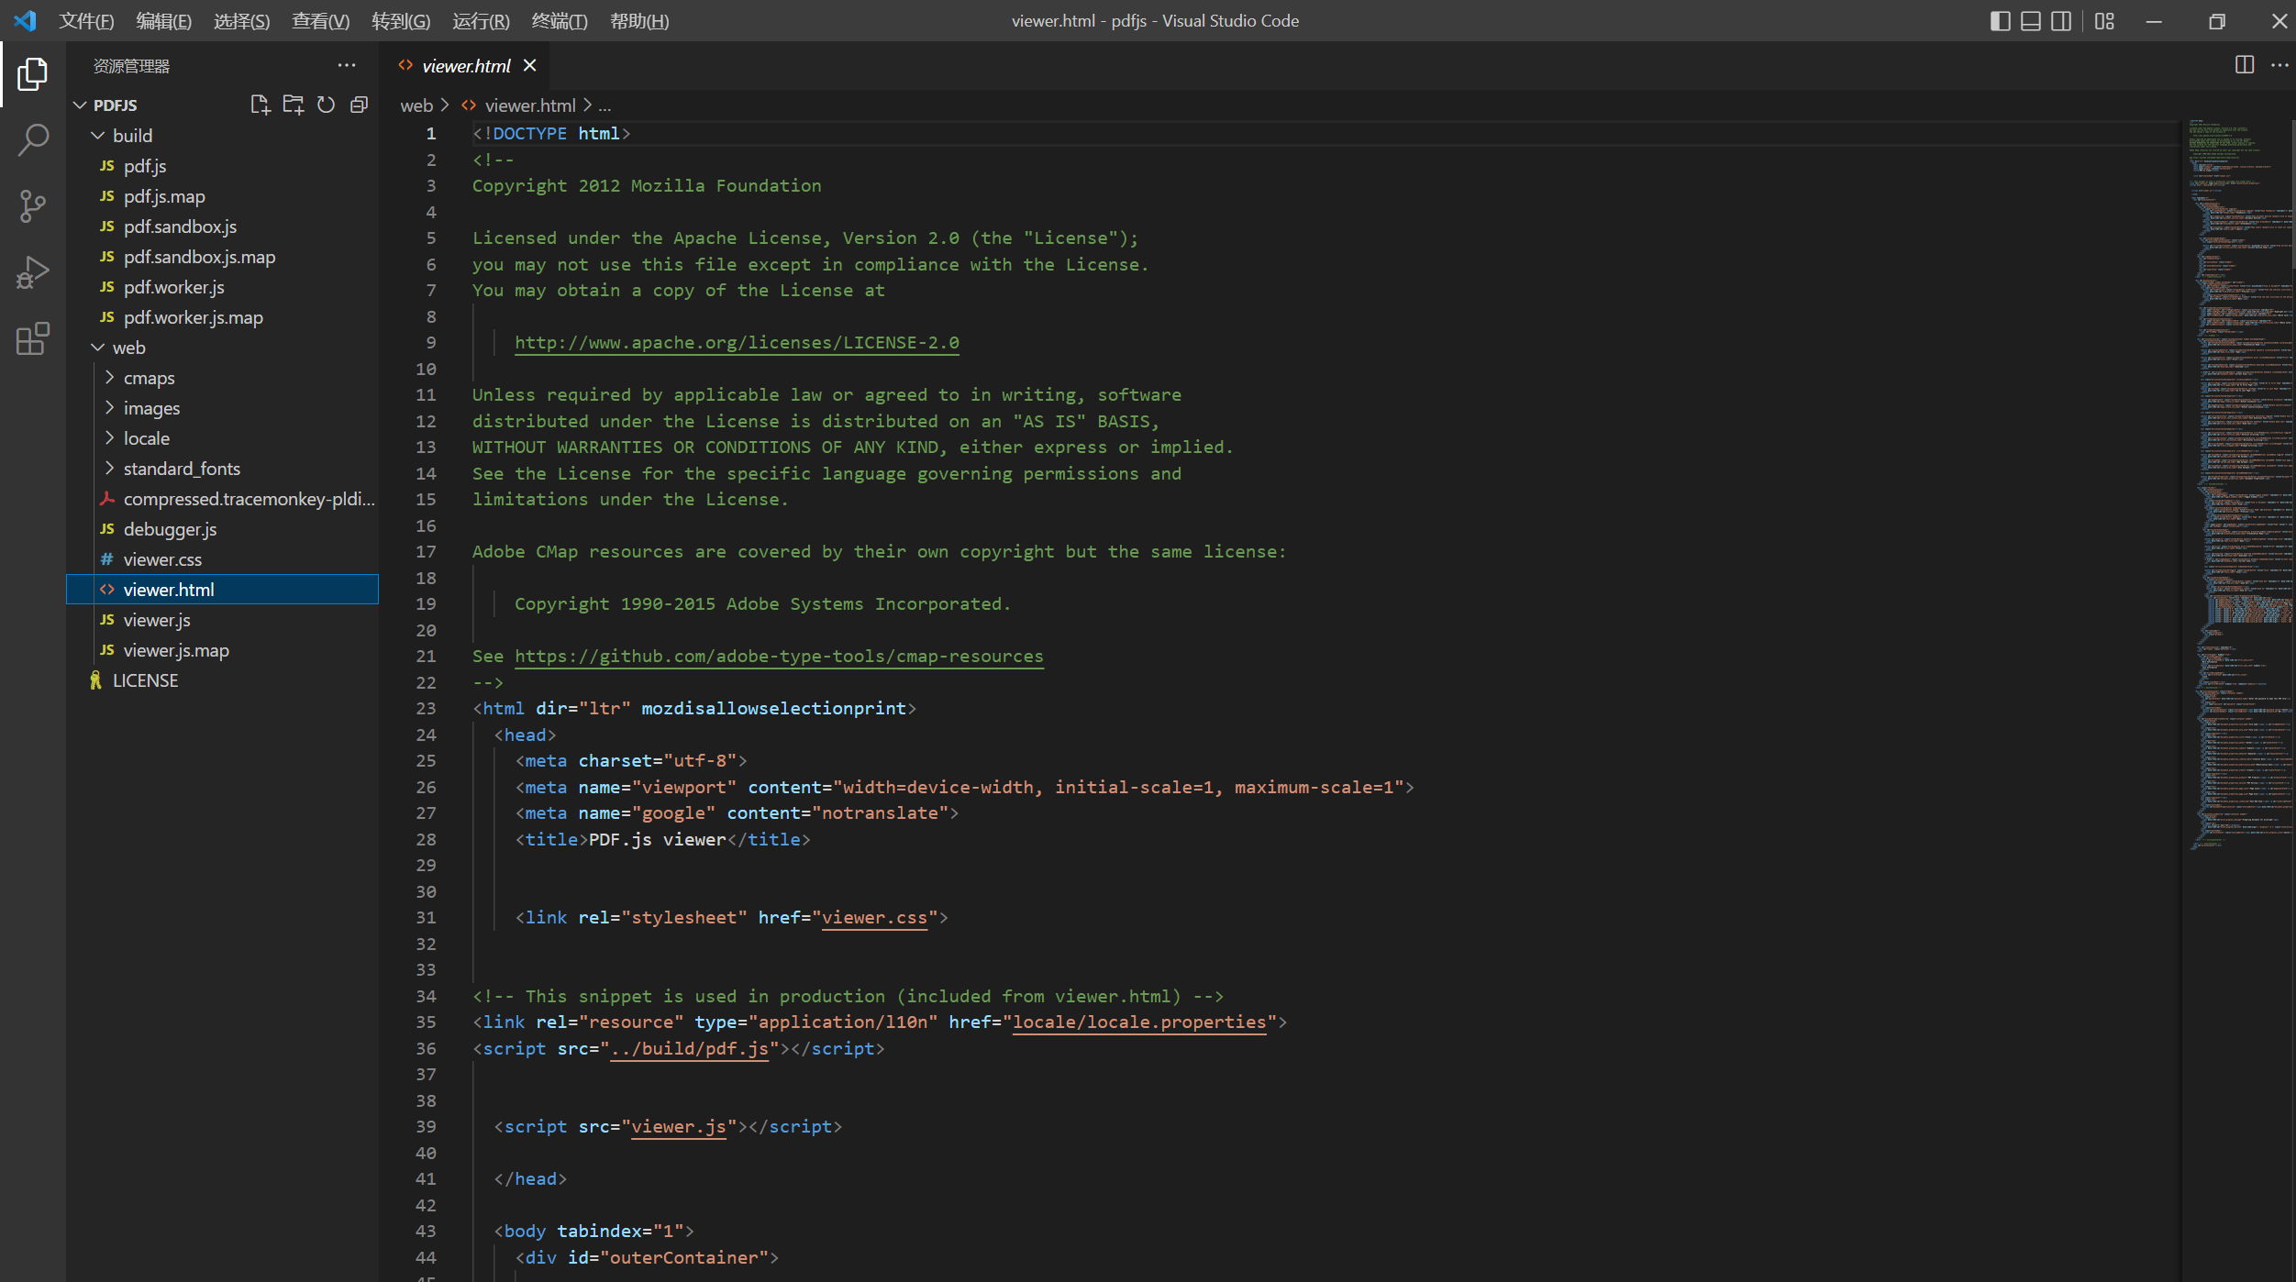Click the locale/locale.properties link
The width and height of the screenshot is (2296, 1282).
click(x=1139, y=1022)
